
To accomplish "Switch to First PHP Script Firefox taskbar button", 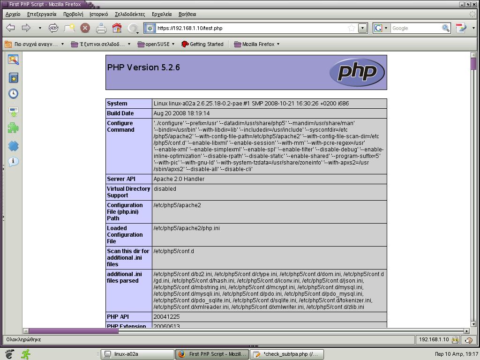I will (x=212, y=354).
